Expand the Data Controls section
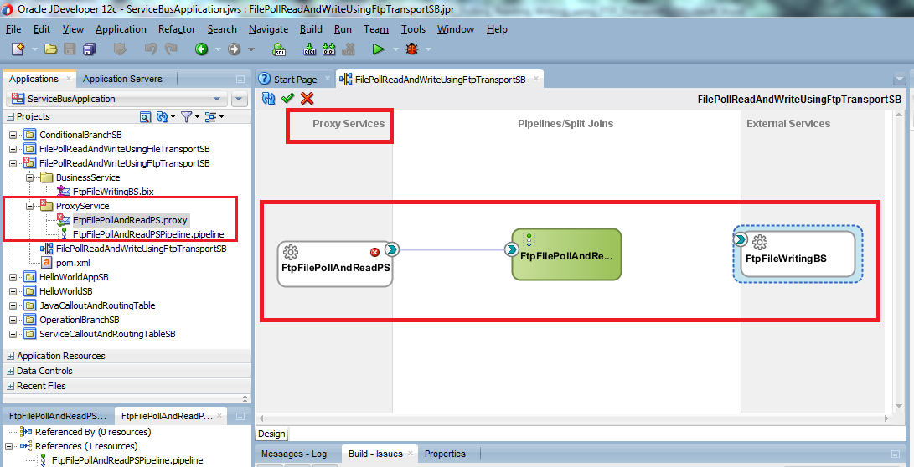 [11, 371]
